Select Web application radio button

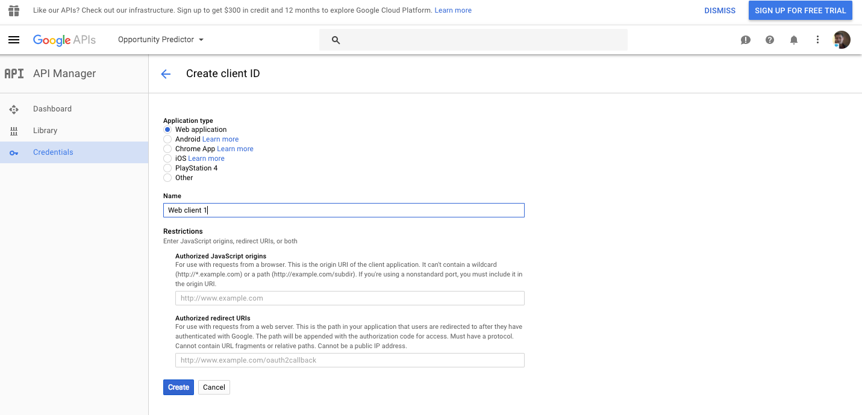pyautogui.click(x=167, y=129)
